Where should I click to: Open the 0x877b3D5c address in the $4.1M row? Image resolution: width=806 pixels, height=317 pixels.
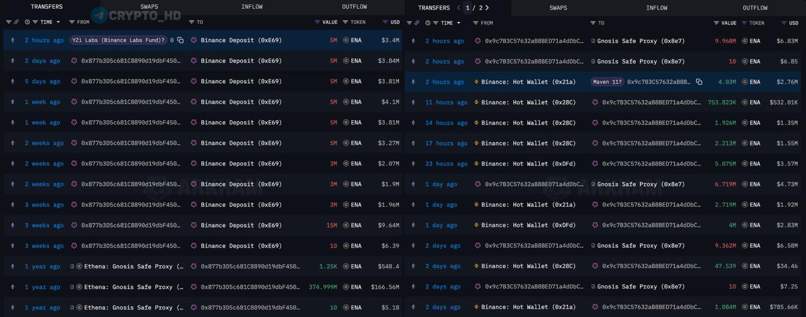point(130,102)
